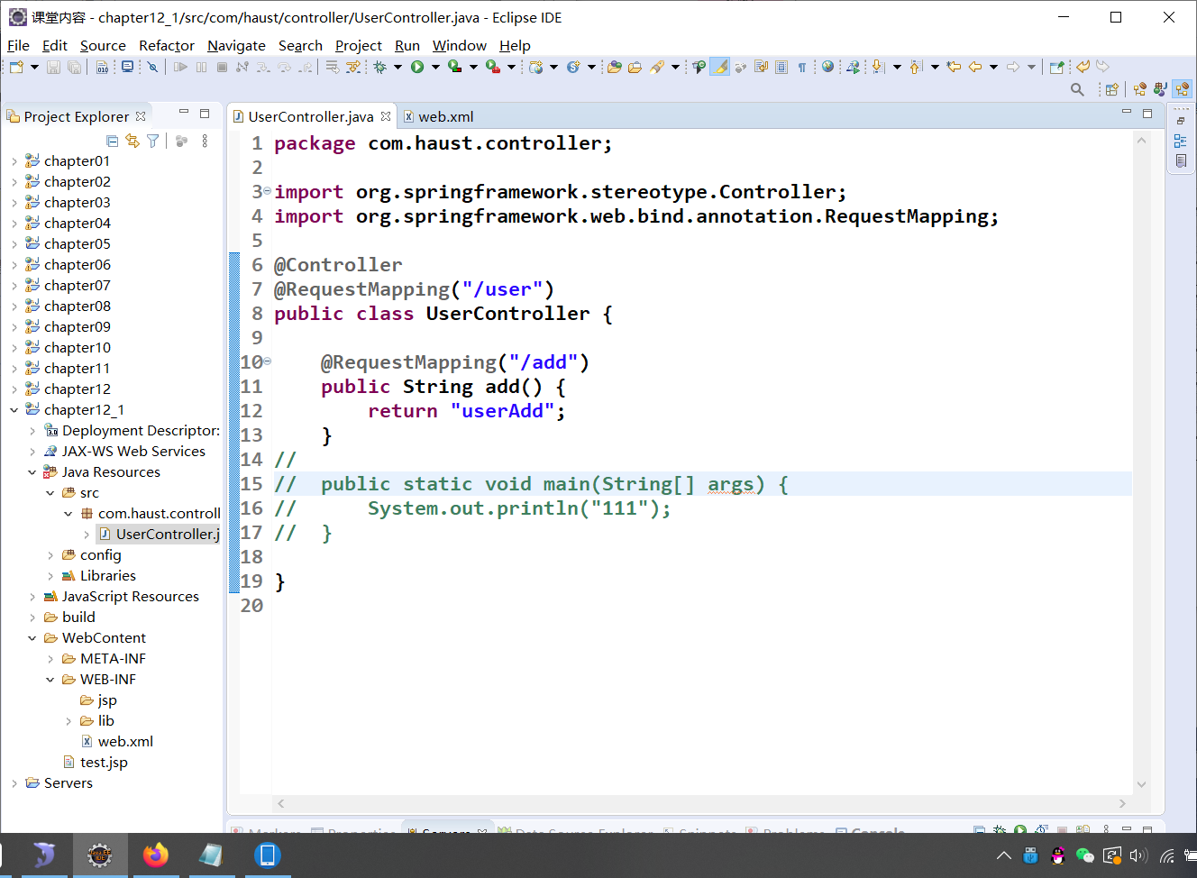The width and height of the screenshot is (1197, 878).
Task: Collapse the WEB-INF folder
Action: (50, 680)
